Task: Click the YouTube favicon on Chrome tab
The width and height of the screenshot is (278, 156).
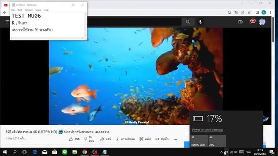Action: tap(6, 5)
